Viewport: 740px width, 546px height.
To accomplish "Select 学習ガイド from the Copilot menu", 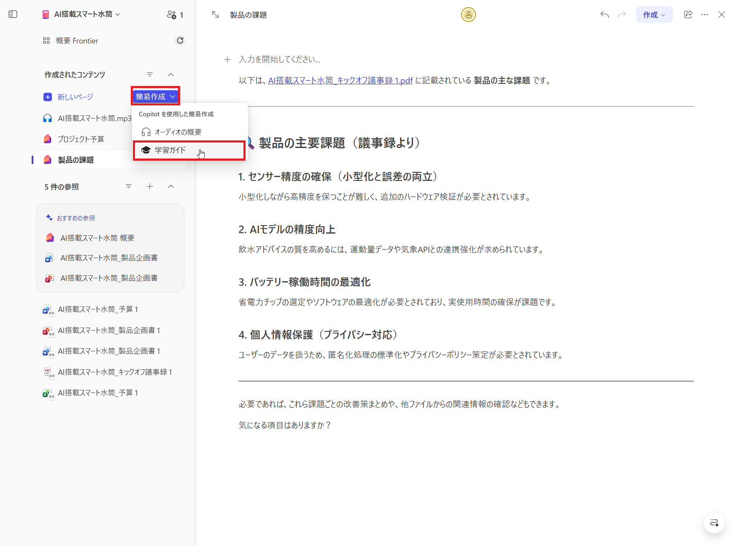I will click(x=169, y=150).
